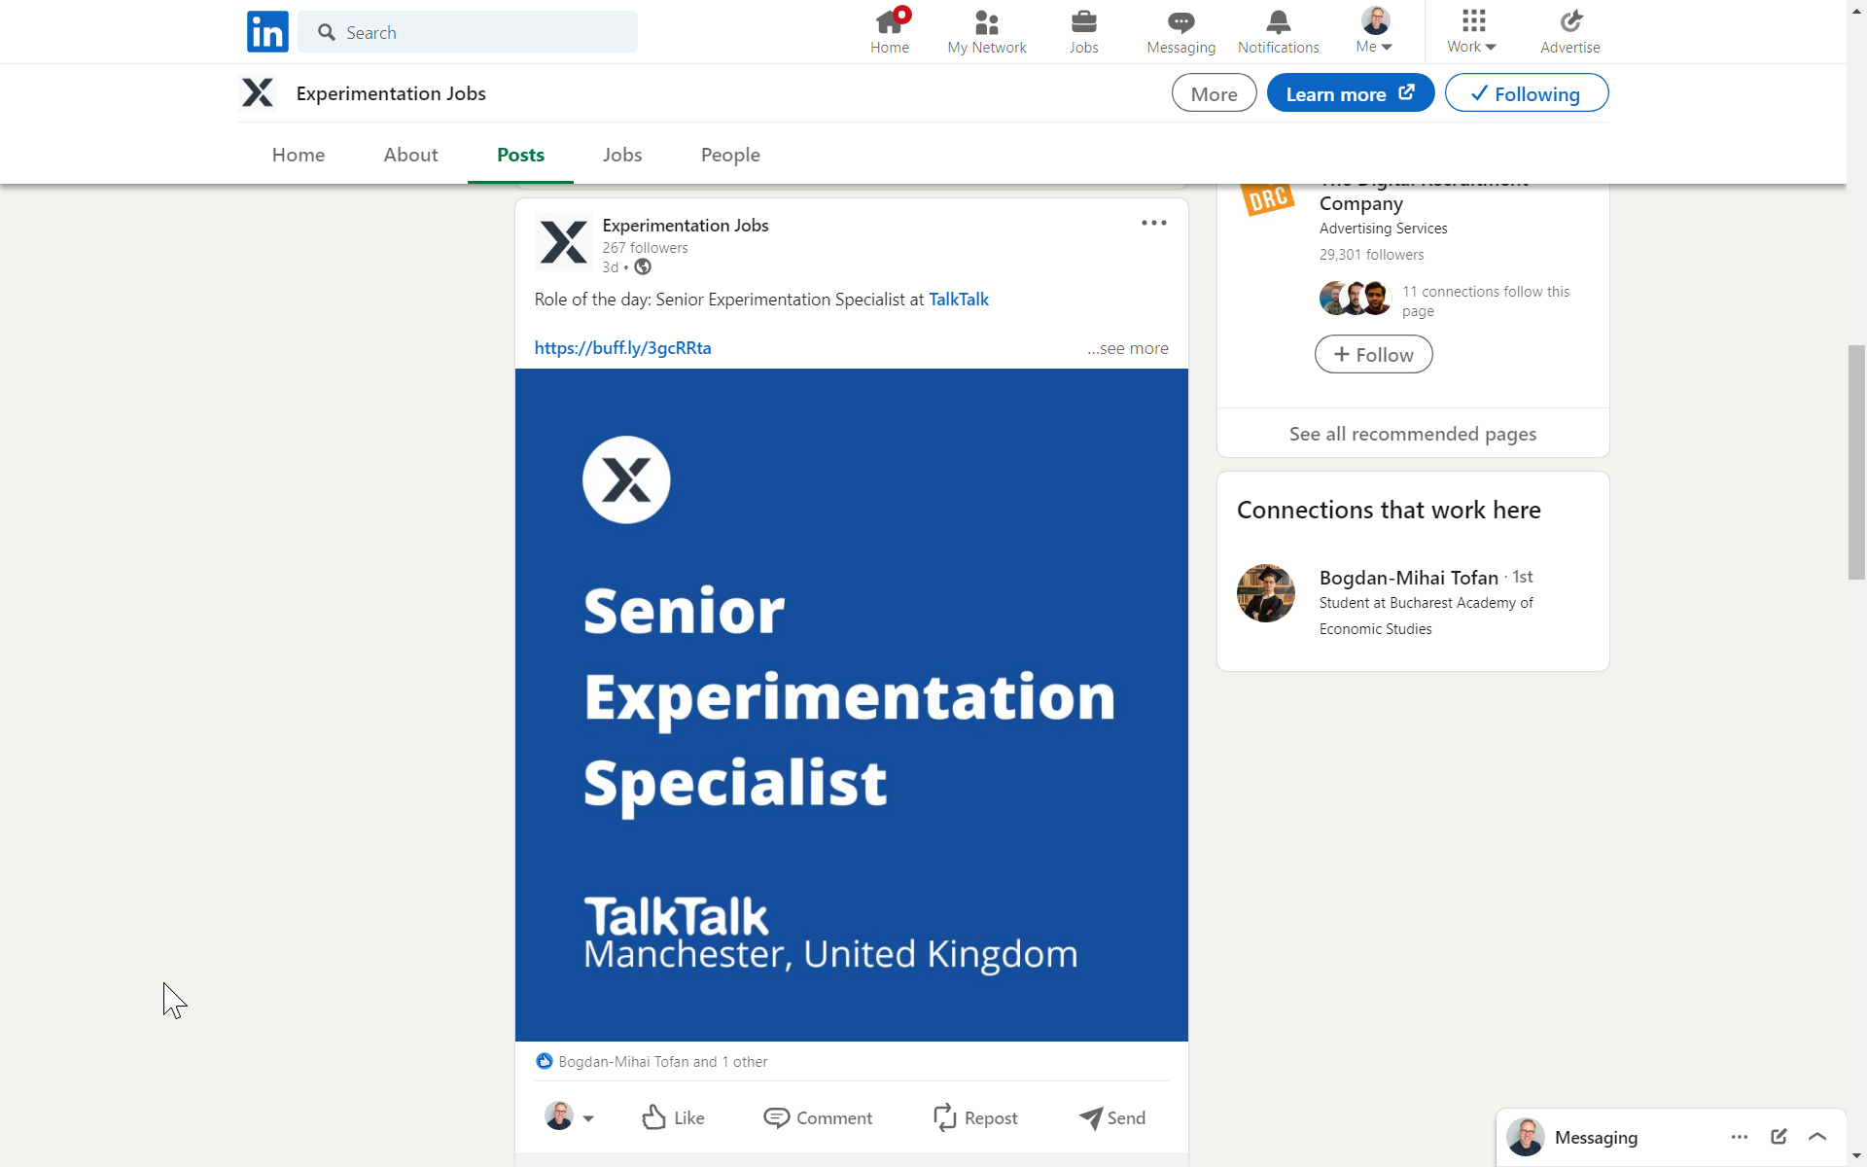Repost the TalkTalk job post
This screenshot has height=1167, width=1867.
click(975, 1117)
